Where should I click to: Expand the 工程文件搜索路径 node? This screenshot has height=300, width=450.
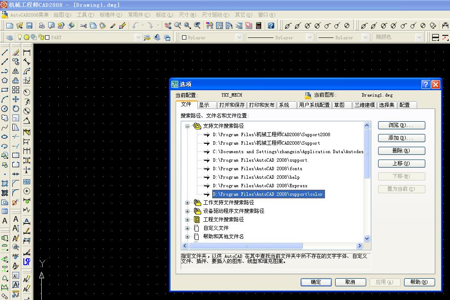pyautogui.click(x=188, y=220)
